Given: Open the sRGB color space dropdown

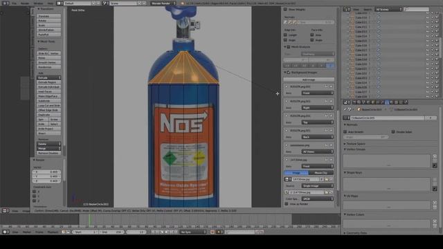Looking at the screenshot, I should click(318, 199).
